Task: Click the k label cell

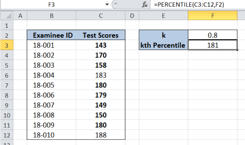Action: 164,35
